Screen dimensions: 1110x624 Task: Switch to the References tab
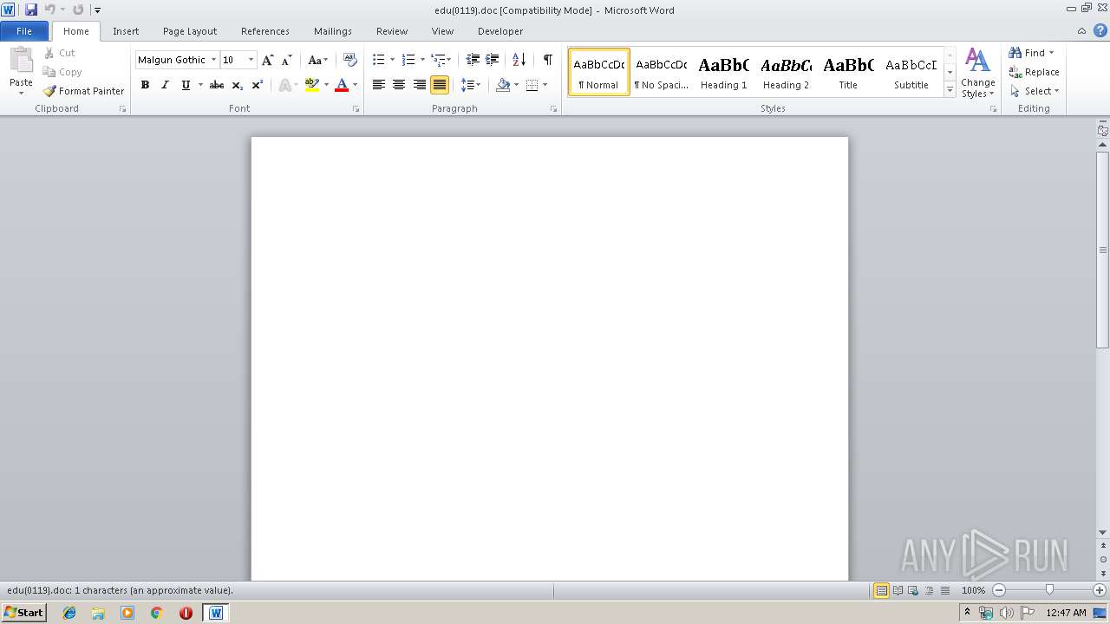click(x=265, y=31)
